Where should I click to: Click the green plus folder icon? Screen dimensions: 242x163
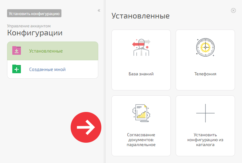[x=17, y=69]
